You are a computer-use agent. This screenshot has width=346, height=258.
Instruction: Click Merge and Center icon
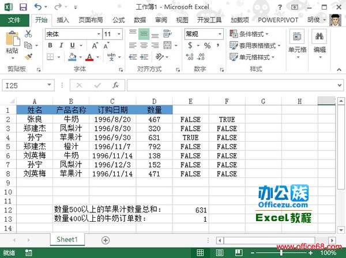click(167, 45)
